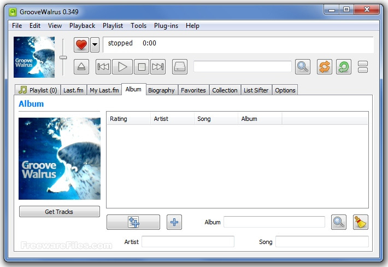Click the magnifier search button in toolbar

click(303, 67)
